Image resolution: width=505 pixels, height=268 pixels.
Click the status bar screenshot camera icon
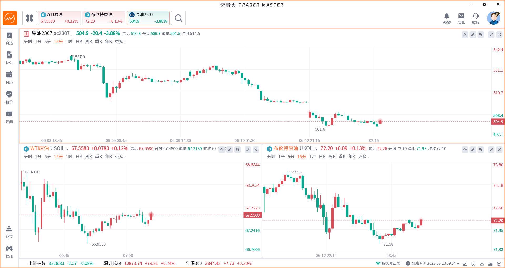click(491, 264)
